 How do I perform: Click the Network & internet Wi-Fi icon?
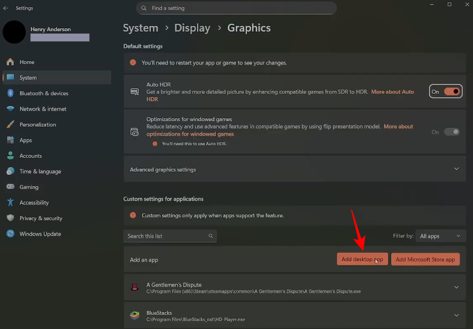[x=10, y=109]
